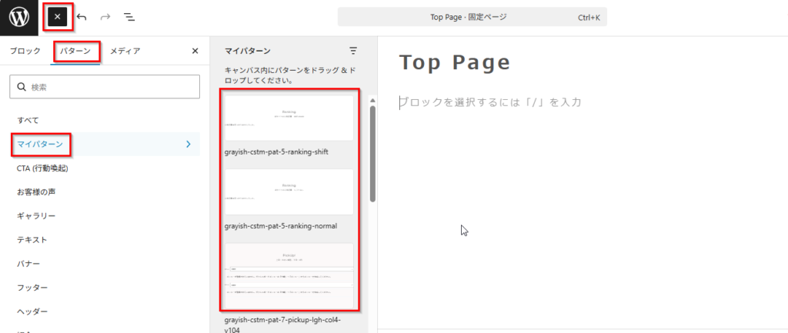Select the ギャラリー pattern category
Screen dimensions: 788x333
click(x=36, y=215)
